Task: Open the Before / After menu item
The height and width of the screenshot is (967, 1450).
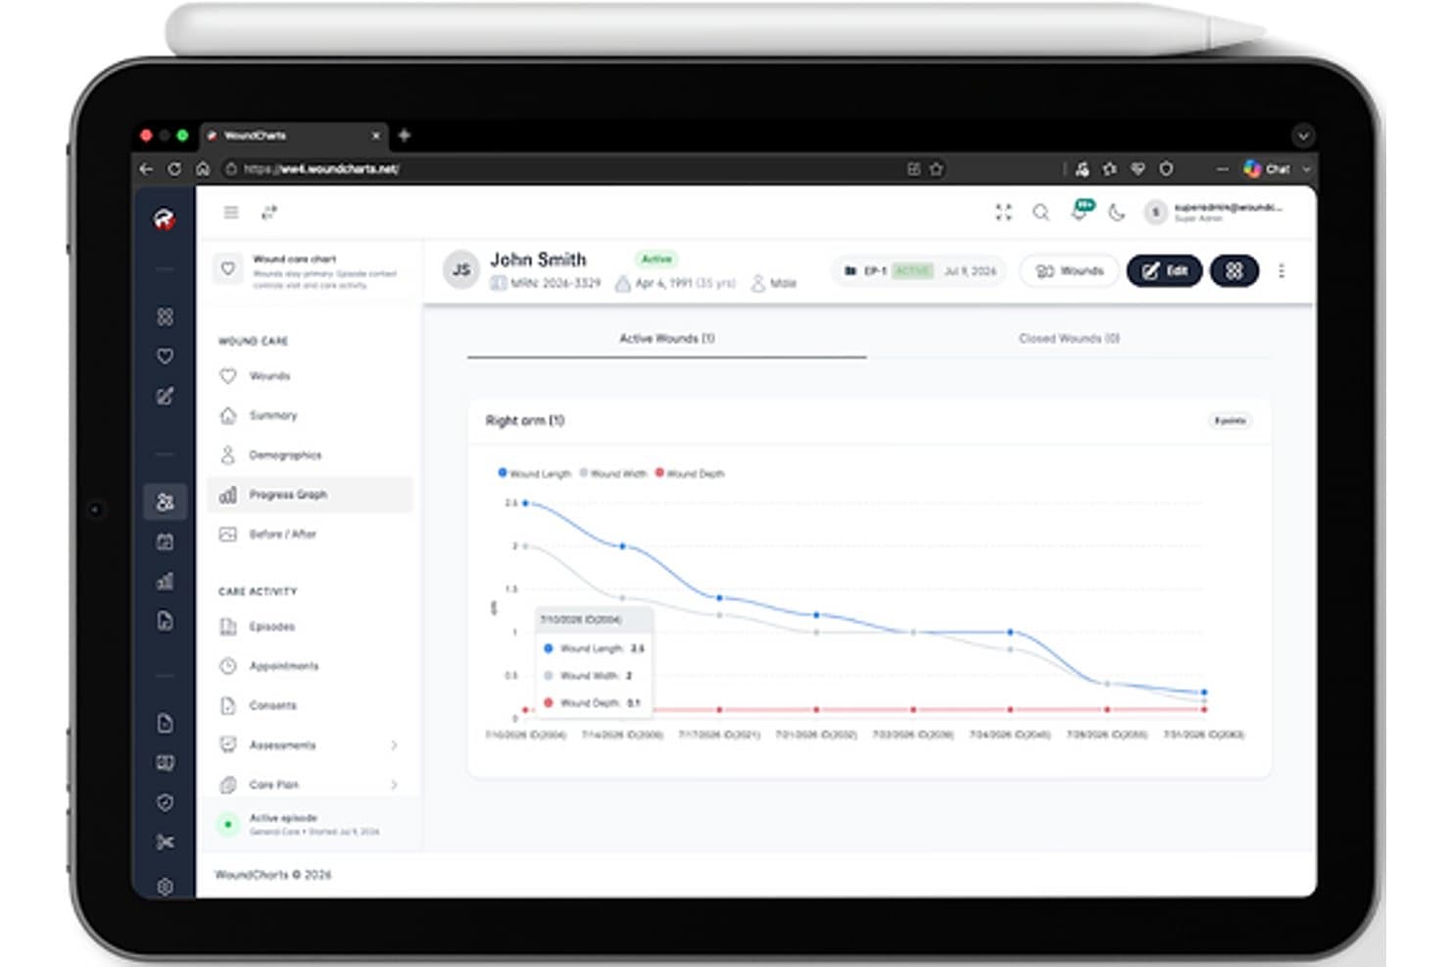Action: [x=310, y=534]
